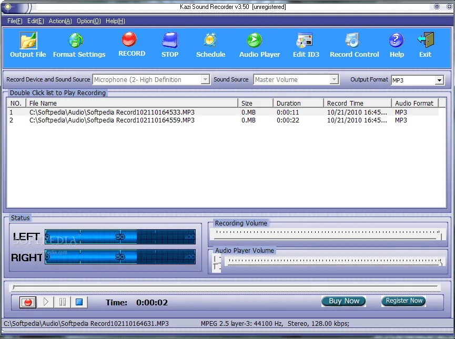Click the bottom pause button
The width and height of the screenshot is (455, 339).
(x=63, y=302)
